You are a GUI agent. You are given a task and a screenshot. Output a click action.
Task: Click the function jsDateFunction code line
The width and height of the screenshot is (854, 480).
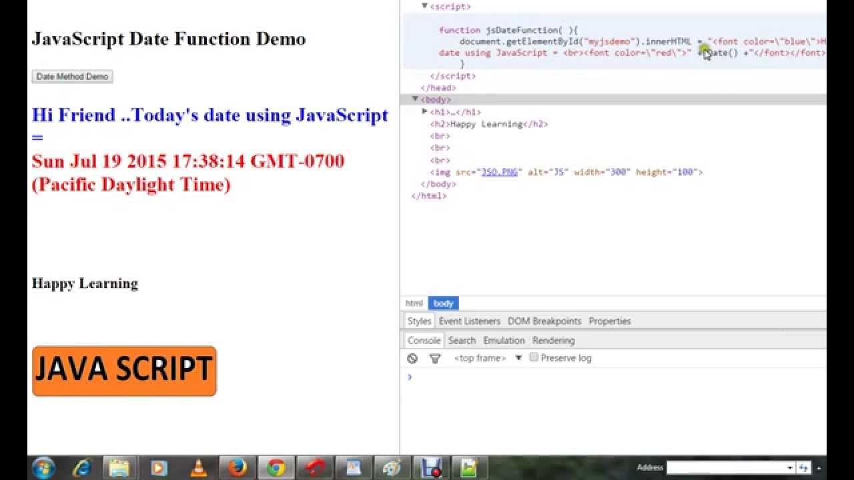pyautogui.click(x=509, y=30)
